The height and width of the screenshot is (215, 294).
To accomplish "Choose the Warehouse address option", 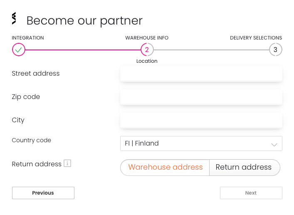I will click(x=165, y=168).
